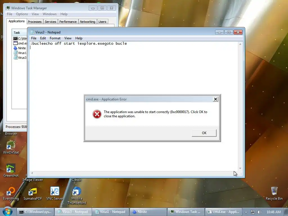Open the Notepad Edit menu
Image resolution: width=288 pixels, height=216 pixels.
(x=43, y=38)
